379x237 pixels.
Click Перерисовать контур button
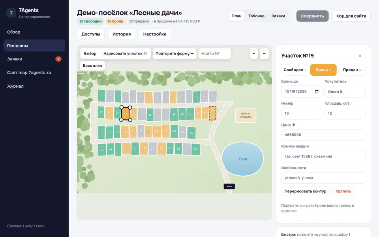coord(305,191)
